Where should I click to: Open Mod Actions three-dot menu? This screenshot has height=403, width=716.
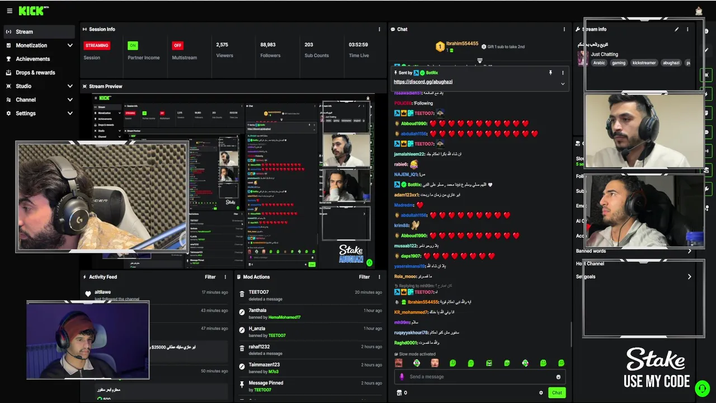tap(379, 277)
